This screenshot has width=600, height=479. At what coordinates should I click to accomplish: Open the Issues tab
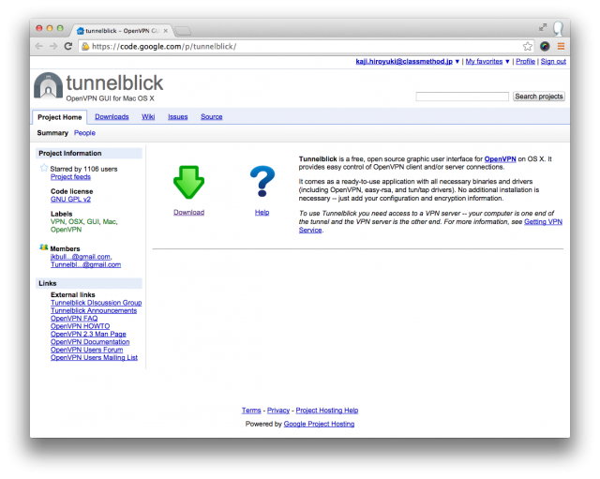[177, 117]
